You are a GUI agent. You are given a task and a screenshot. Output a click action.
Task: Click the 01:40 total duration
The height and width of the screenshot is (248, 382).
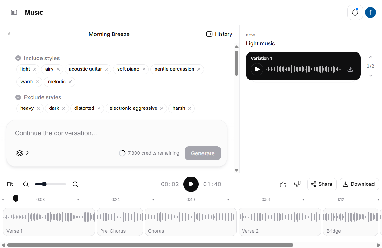(x=212, y=184)
